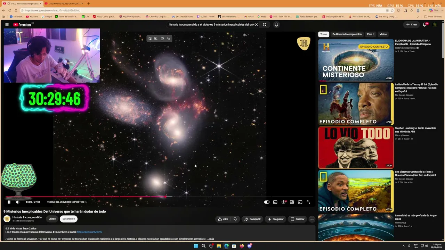Screen dimensions: 445x250
Task: Expand chapter Teoría del Universo Ecpirótico
Action: coord(67,202)
